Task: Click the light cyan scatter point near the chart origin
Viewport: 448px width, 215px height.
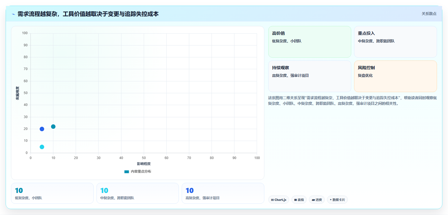Action: 42,147
